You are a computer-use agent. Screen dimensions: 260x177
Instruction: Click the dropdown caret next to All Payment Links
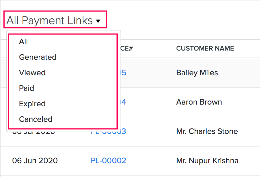(98, 21)
